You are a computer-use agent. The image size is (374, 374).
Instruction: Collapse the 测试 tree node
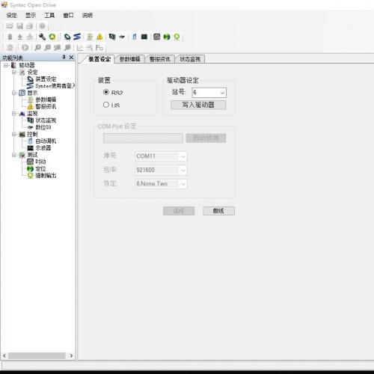coord(14,155)
